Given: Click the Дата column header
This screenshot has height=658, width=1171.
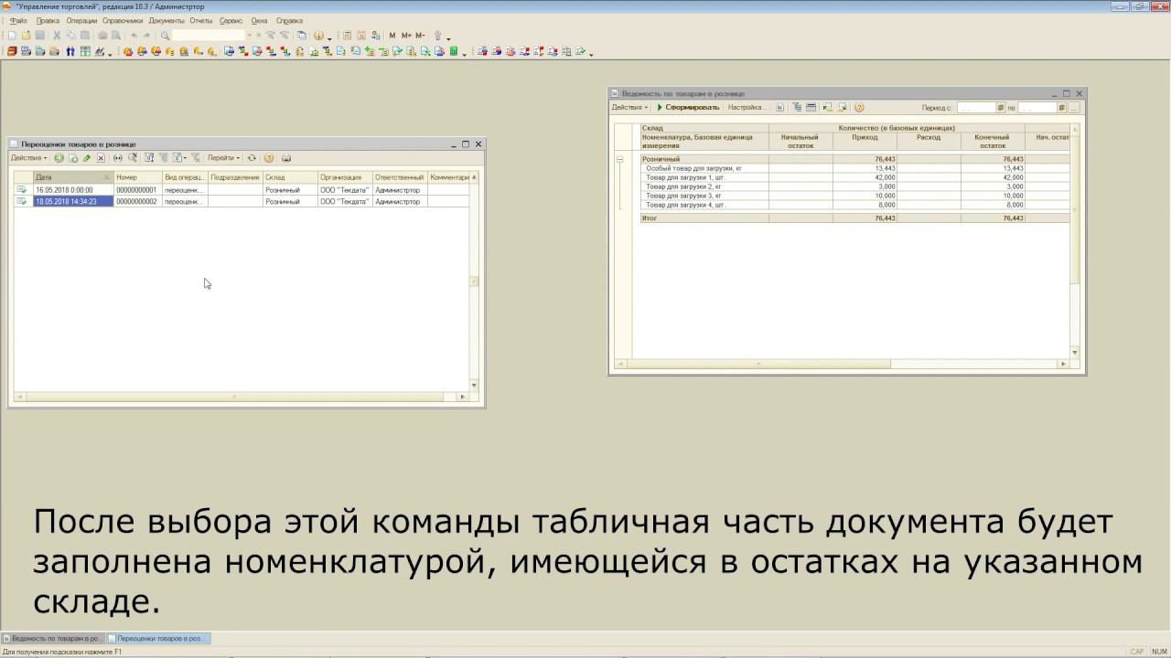Looking at the screenshot, I should 73,177.
